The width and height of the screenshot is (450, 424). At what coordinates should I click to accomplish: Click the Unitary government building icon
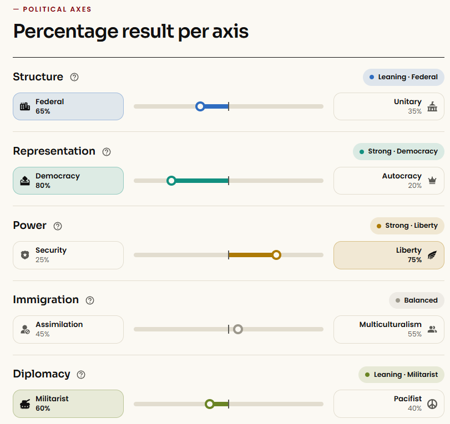point(432,106)
